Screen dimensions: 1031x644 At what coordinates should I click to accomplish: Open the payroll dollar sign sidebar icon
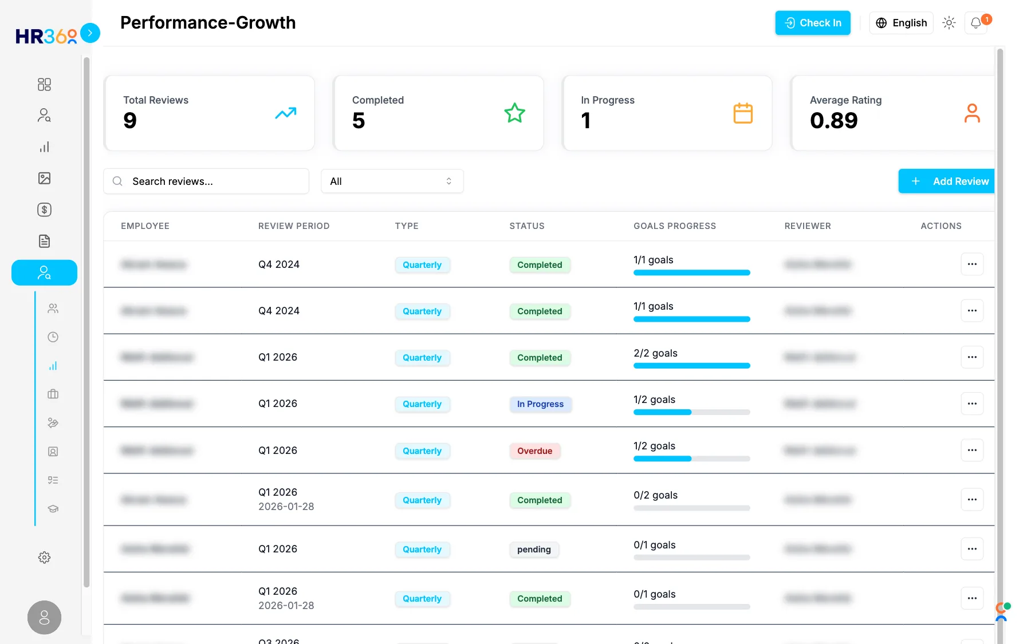point(44,210)
